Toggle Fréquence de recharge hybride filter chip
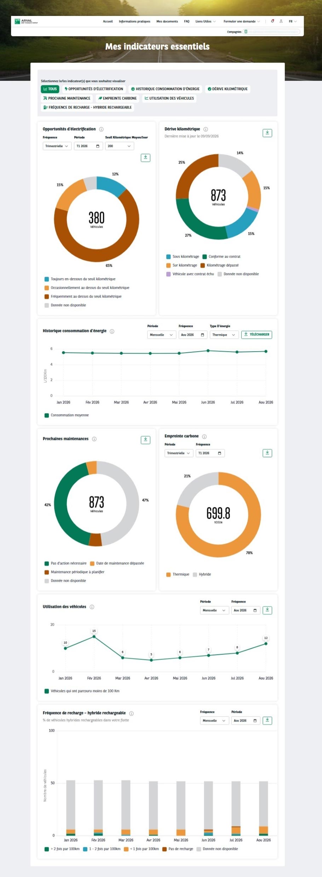Viewport: 322px width, 877px height. pyautogui.click(x=87, y=107)
